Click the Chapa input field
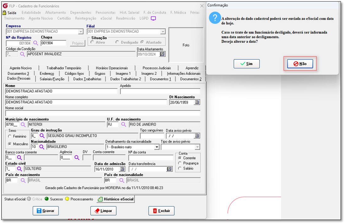The image size is (345, 224). (x=53, y=43)
